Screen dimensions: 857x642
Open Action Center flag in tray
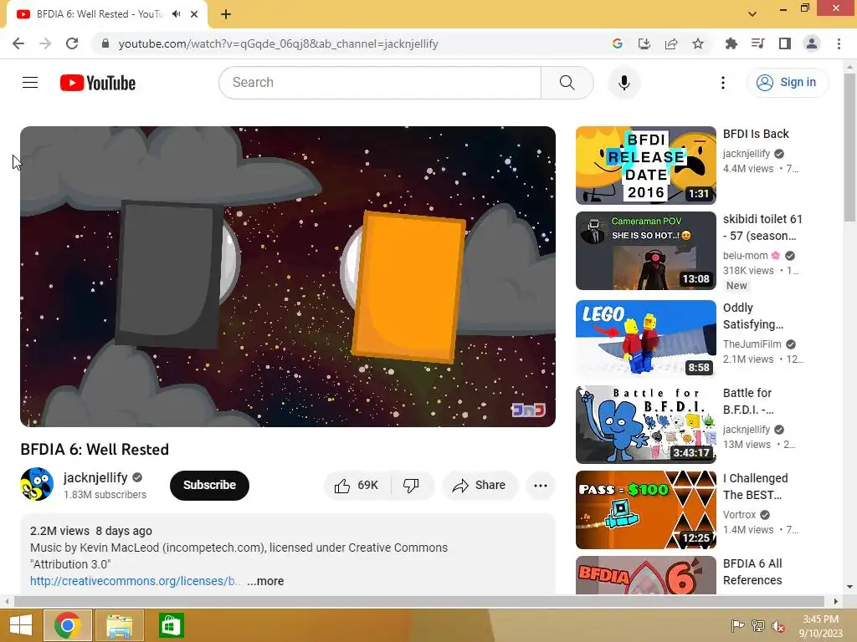737,626
